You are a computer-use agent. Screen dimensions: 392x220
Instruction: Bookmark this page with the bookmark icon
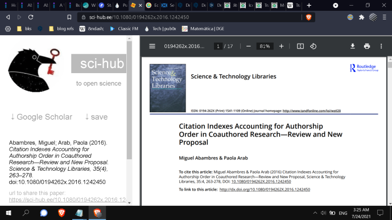[x=69, y=17]
